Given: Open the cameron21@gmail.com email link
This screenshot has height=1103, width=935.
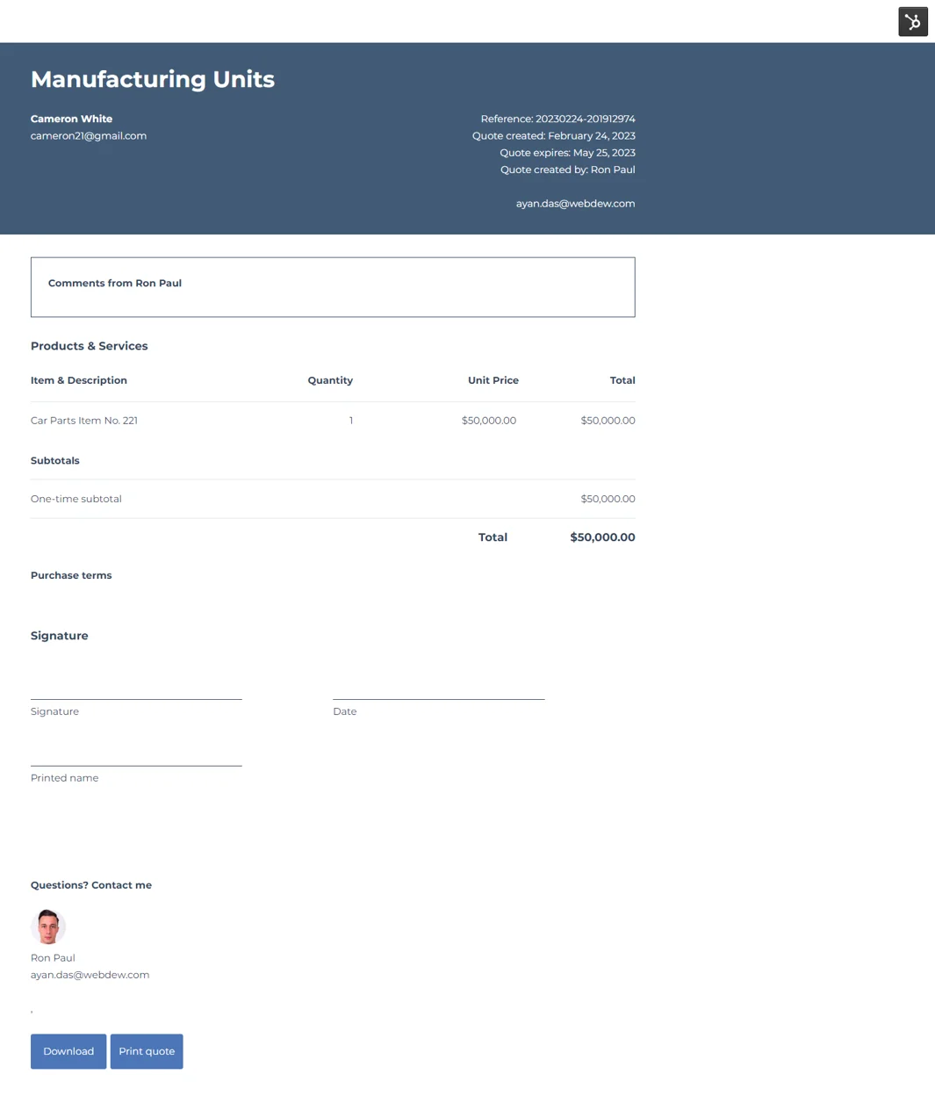Looking at the screenshot, I should [x=88, y=135].
